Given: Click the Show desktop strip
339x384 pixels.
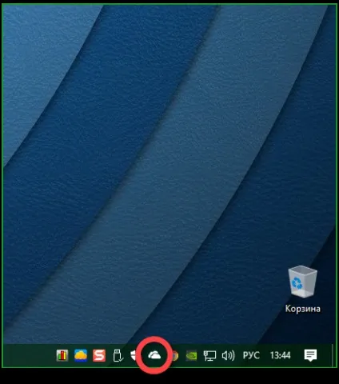Looking at the screenshot, I should pos(333,355).
